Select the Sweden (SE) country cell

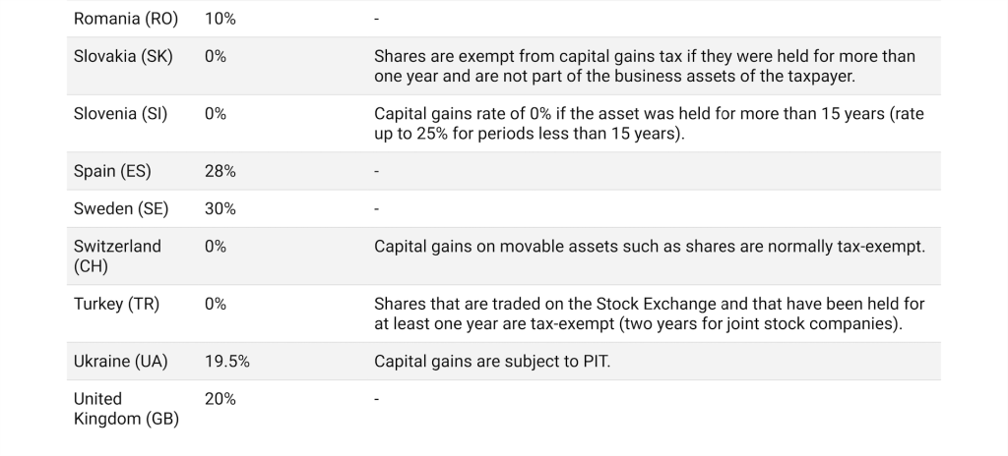click(x=121, y=208)
